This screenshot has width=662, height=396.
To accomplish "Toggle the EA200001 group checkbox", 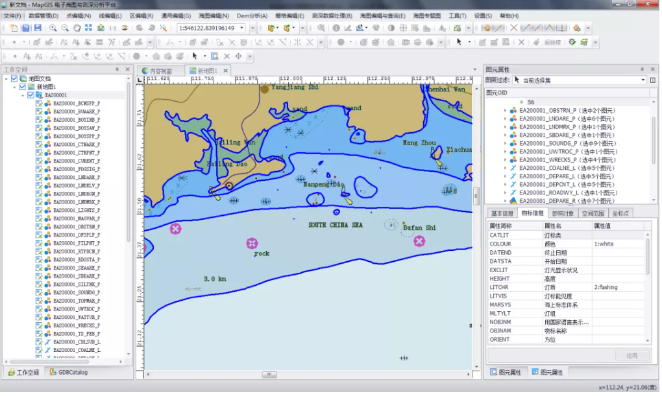I will (31, 95).
